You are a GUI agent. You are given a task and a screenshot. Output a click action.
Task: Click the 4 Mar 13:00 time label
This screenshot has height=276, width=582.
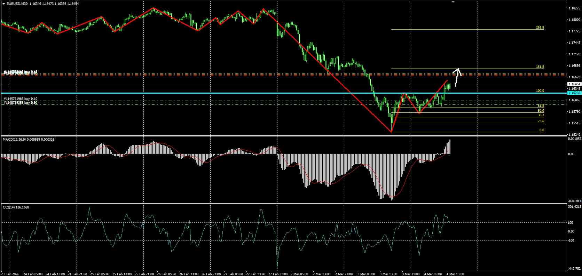pyautogui.click(x=456, y=274)
